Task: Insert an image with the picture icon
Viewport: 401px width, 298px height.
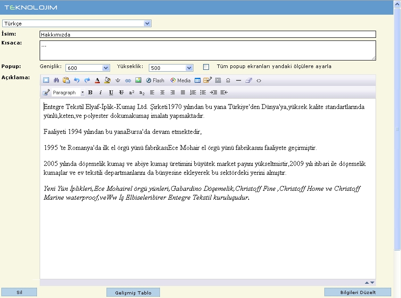Action: click(x=139, y=81)
